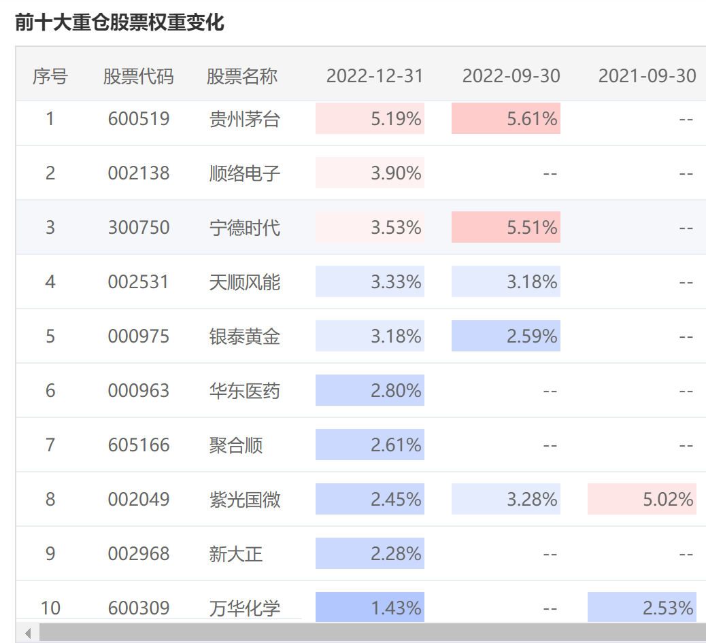Click stock code 002049

pyautogui.click(x=139, y=500)
